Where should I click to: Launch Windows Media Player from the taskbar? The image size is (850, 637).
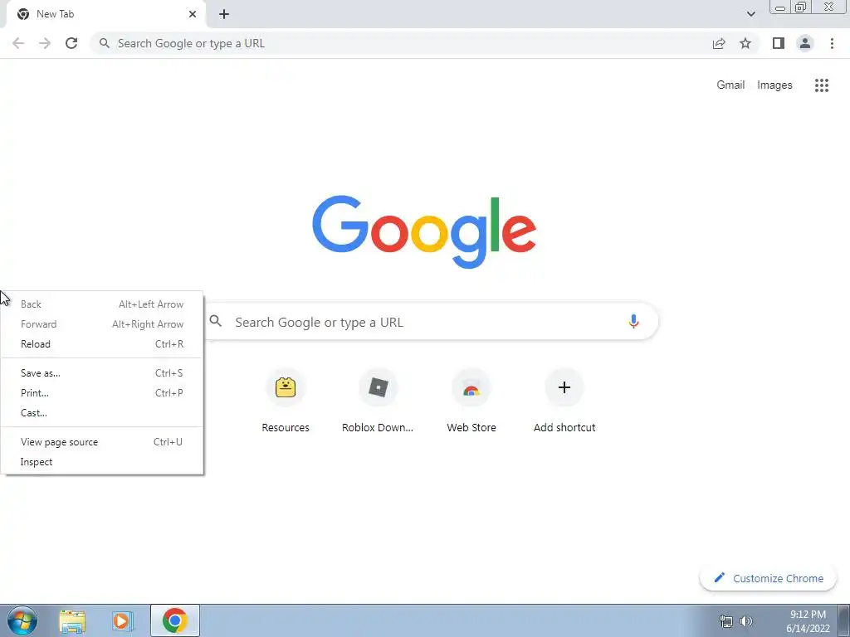coord(123,620)
